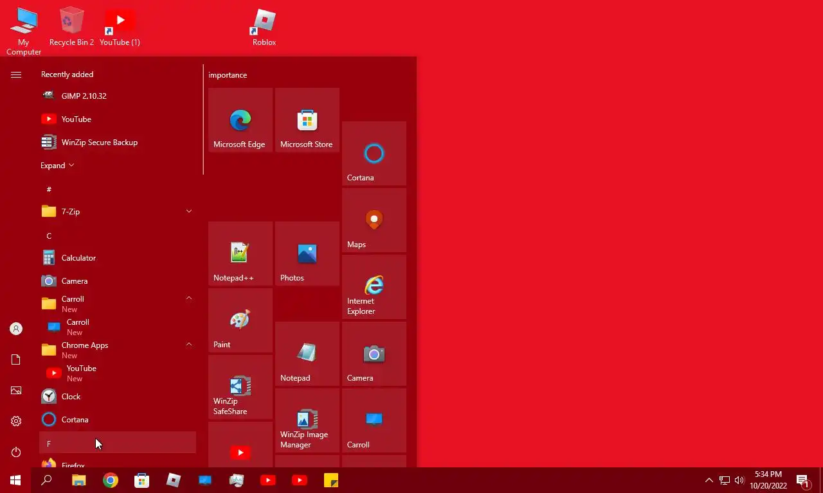This screenshot has width=823, height=493.
Task: Open Cortana in the app list
Action: point(118,419)
